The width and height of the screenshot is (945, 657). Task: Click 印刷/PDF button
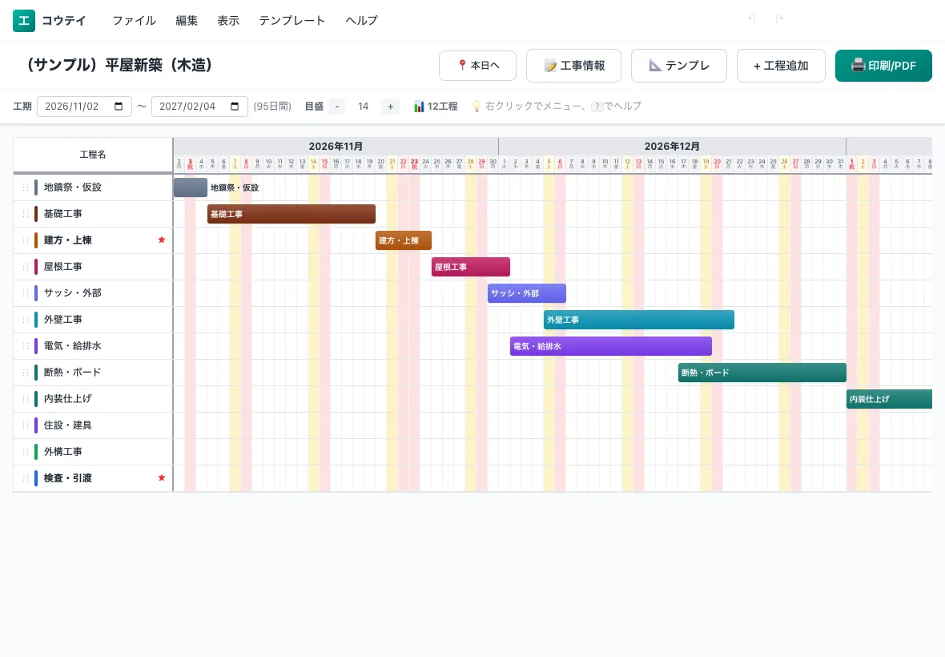(x=883, y=65)
